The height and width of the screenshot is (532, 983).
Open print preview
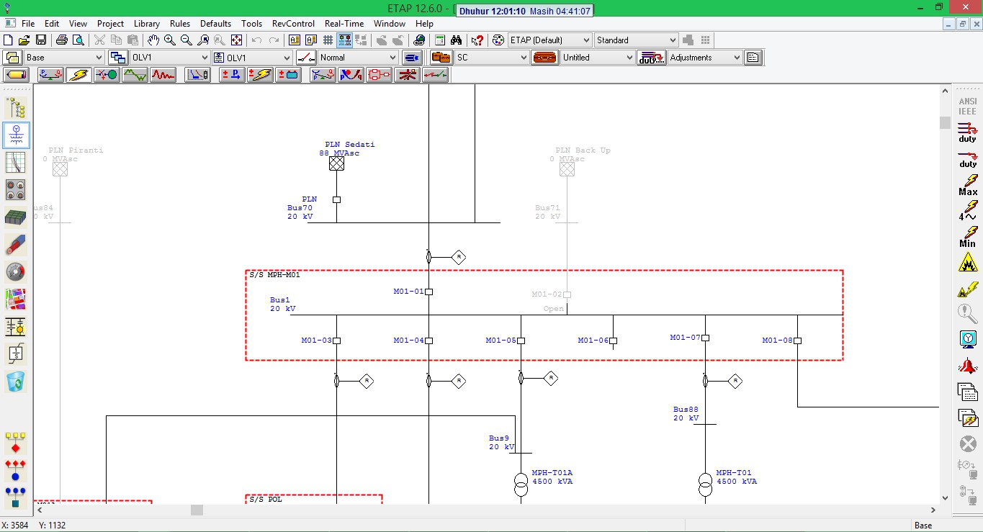tap(78, 40)
